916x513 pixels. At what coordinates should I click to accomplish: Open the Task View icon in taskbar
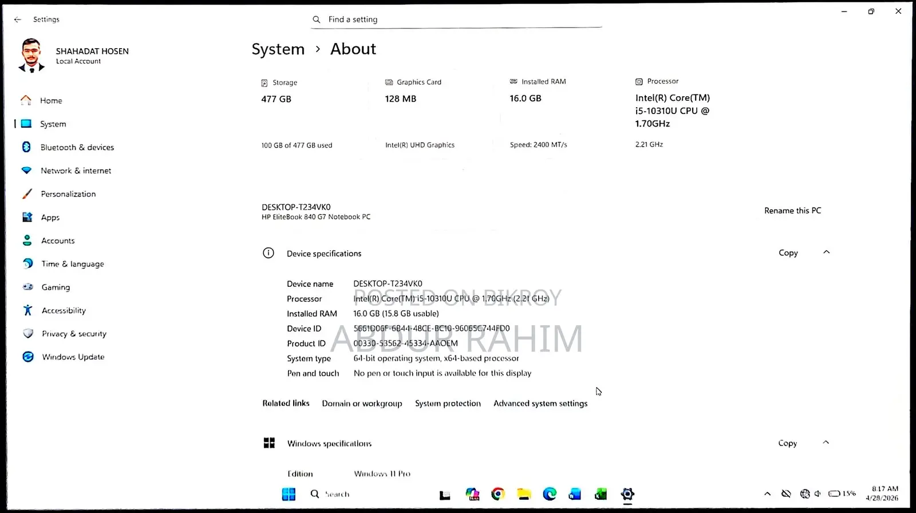[445, 495]
